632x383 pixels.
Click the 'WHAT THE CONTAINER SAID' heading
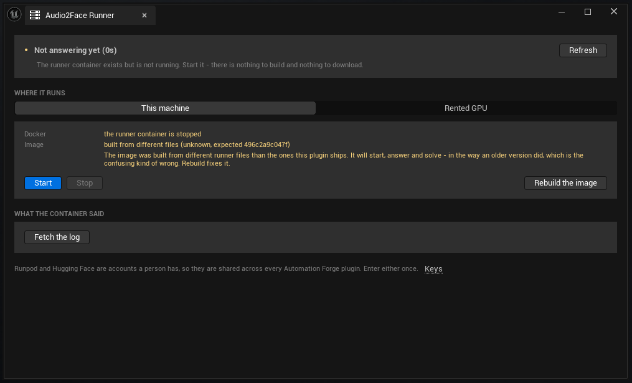pos(59,214)
